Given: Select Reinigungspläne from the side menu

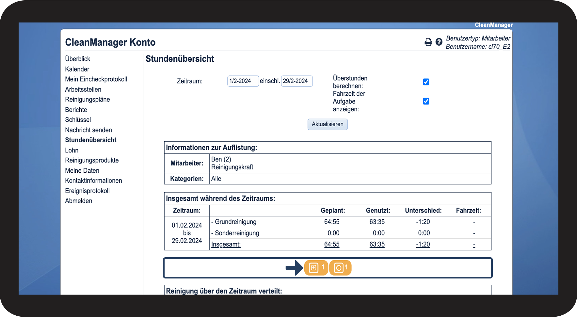Looking at the screenshot, I should click(88, 100).
